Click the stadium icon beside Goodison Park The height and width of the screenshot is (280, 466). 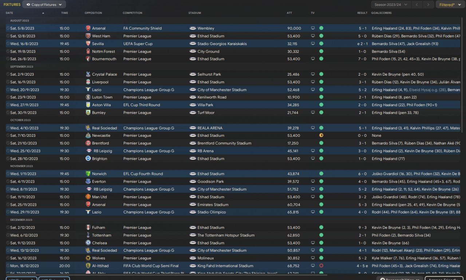click(193, 181)
